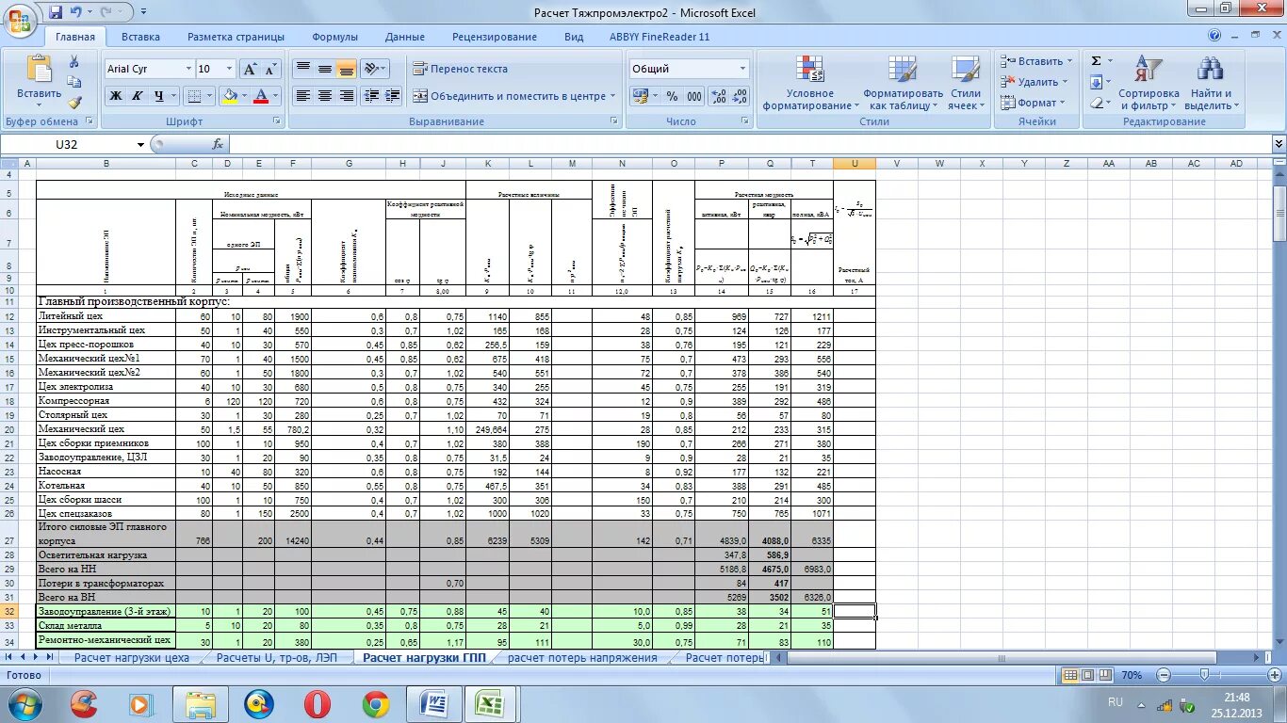Image resolution: width=1287 pixels, height=723 pixels.
Task: Apply thousands separator 000 format
Action: pos(694,96)
